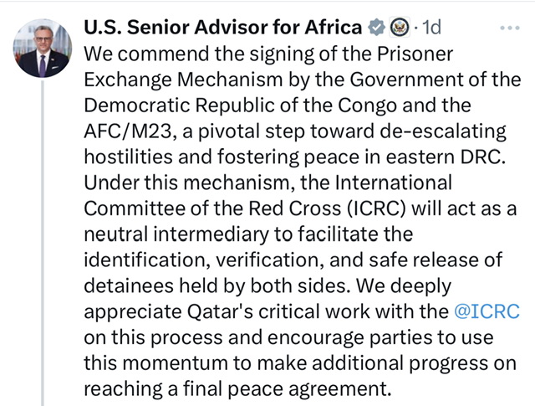
Task: Click the 1d timestamp link
Action: tap(431, 28)
